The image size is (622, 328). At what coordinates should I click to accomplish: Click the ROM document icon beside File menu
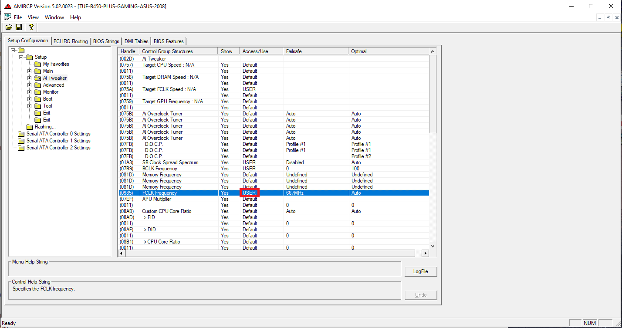pyautogui.click(x=7, y=17)
